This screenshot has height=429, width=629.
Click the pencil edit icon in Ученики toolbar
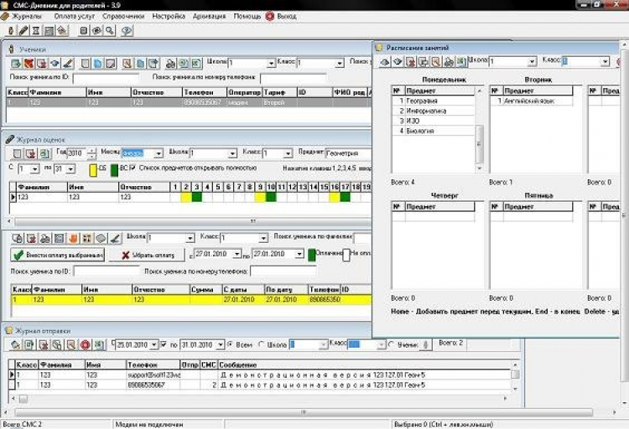coord(68,64)
